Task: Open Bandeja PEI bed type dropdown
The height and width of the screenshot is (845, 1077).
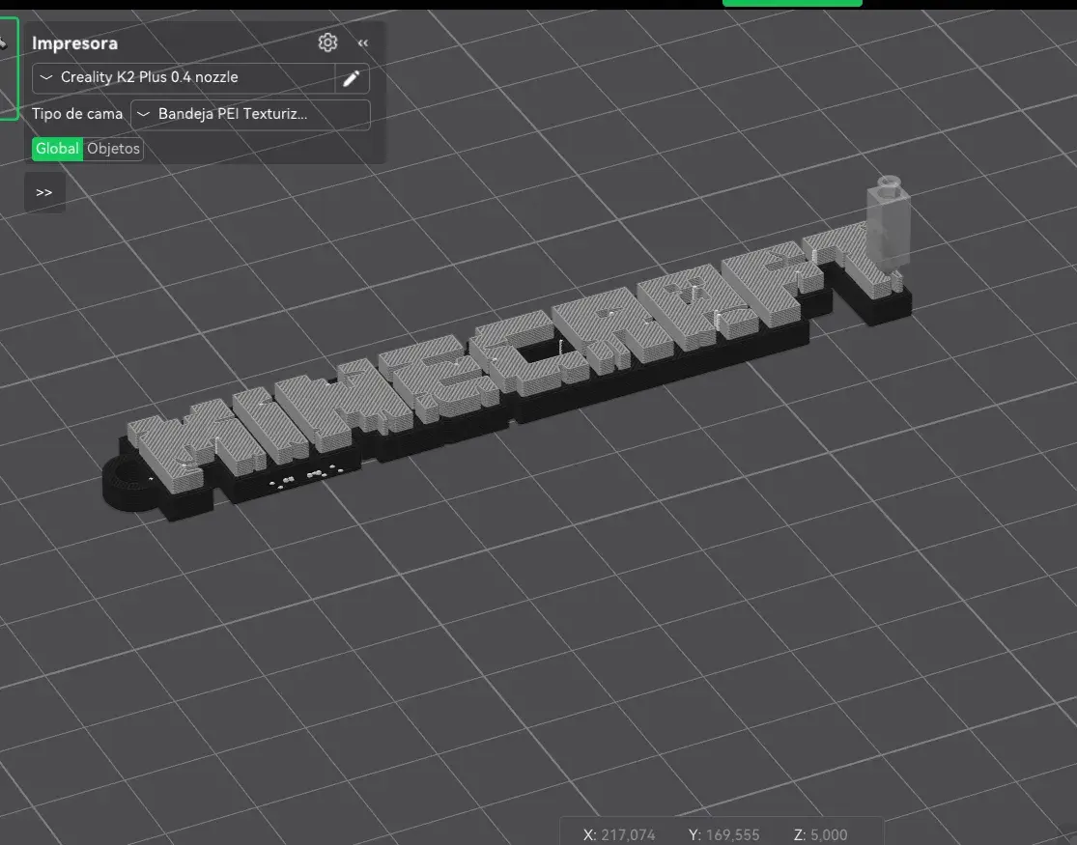Action: 250,114
